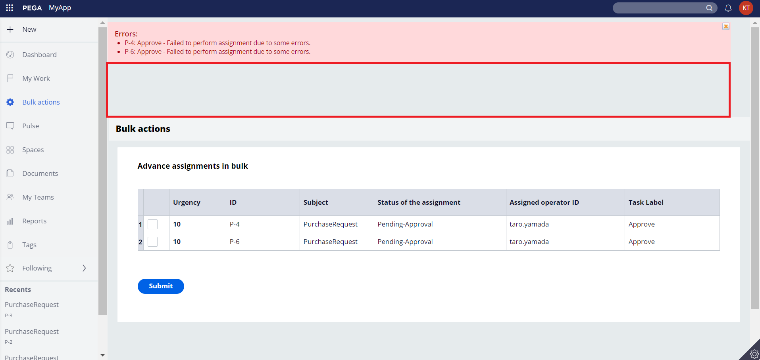Click the Tags label icon

tap(10, 245)
